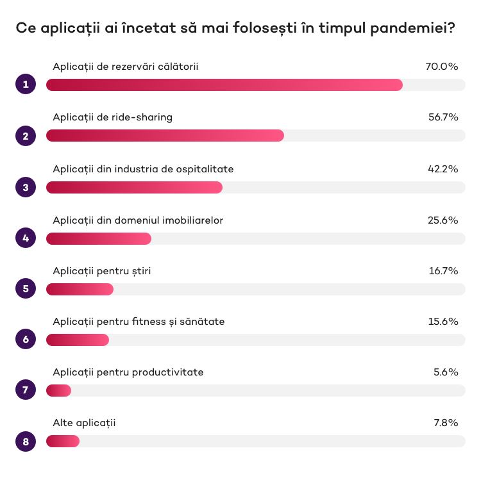The height and width of the screenshot is (478, 481).
Task: Click the number 8 rank badge
Action: point(26,441)
